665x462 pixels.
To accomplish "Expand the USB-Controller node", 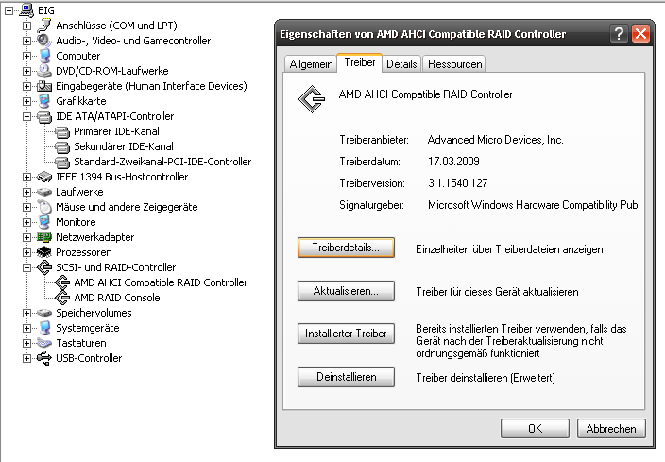I will (x=26, y=358).
